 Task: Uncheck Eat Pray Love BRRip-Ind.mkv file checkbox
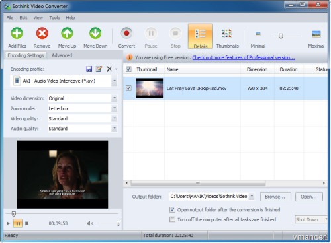(128, 88)
